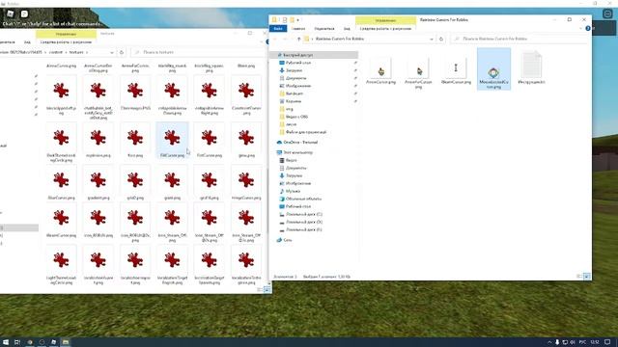
Task: Click the up-arrow in Rainbow Cursors address bar
Action: click(x=298, y=39)
